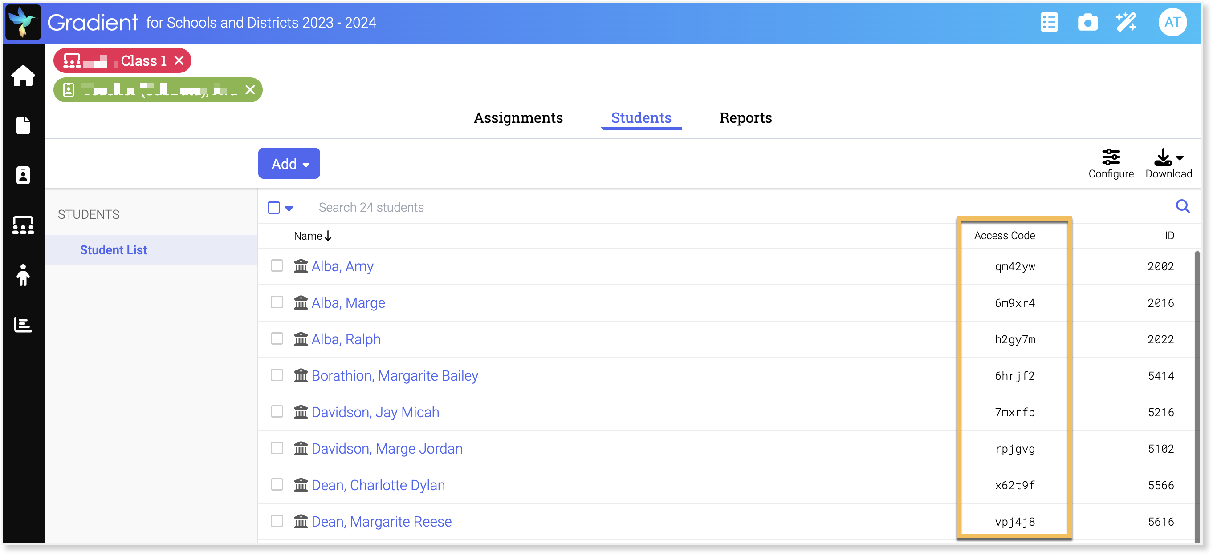Open student Borathion, Margarite Bailey
The width and height of the screenshot is (1213, 555).
tap(395, 376)
